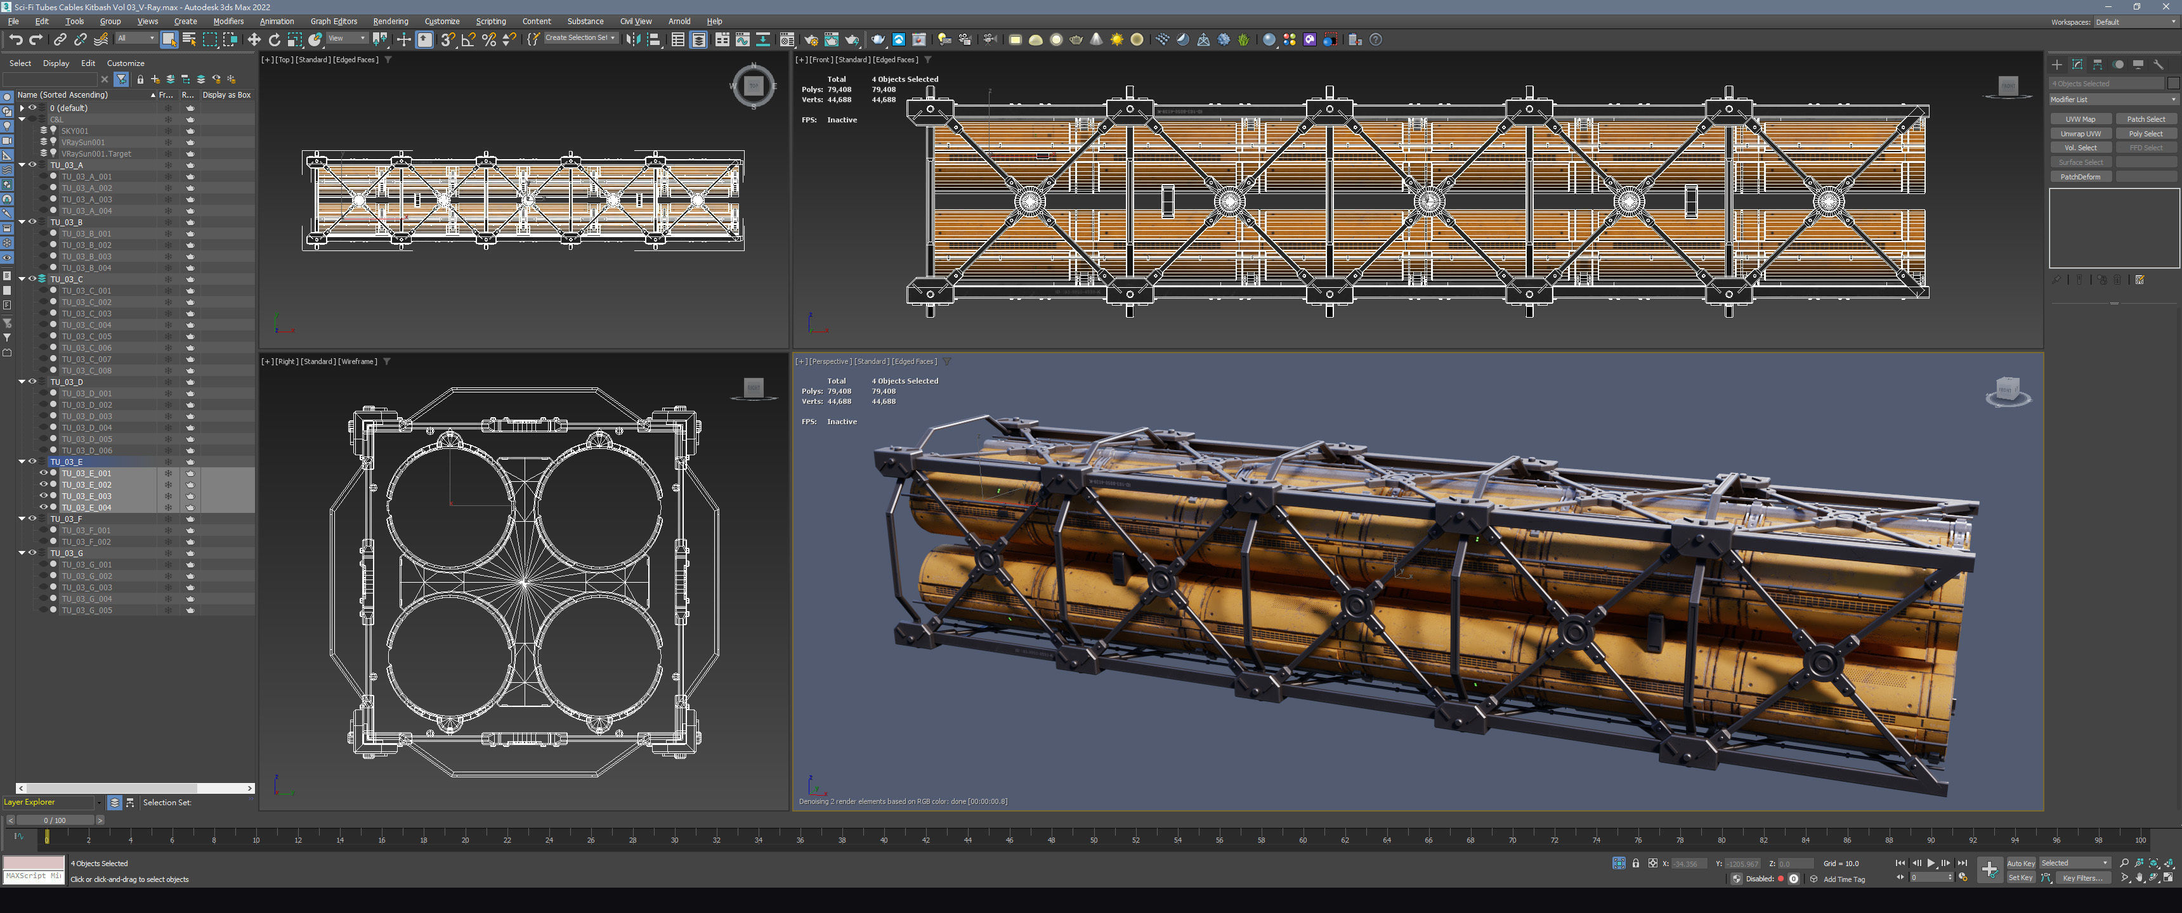Image resolution: width=2182 pixels, height=913 pixels.
Task: Collapse the TU_03_D layer group
Action: coord(22,382)
